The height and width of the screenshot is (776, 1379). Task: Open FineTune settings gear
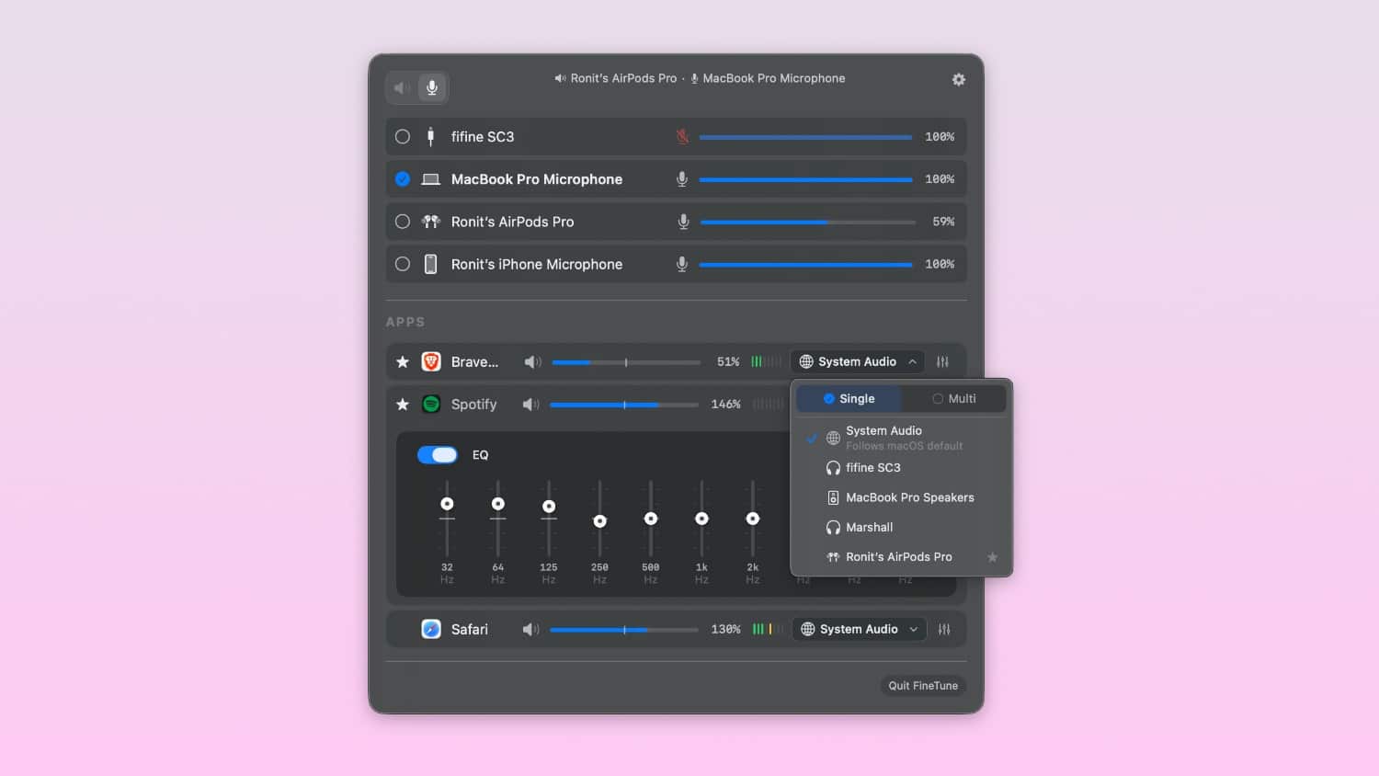click(x=958, y=80)
